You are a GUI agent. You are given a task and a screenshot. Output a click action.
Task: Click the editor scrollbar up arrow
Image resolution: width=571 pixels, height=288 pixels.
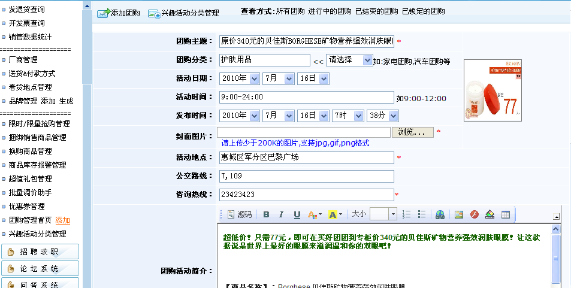(x=555, y=229)
